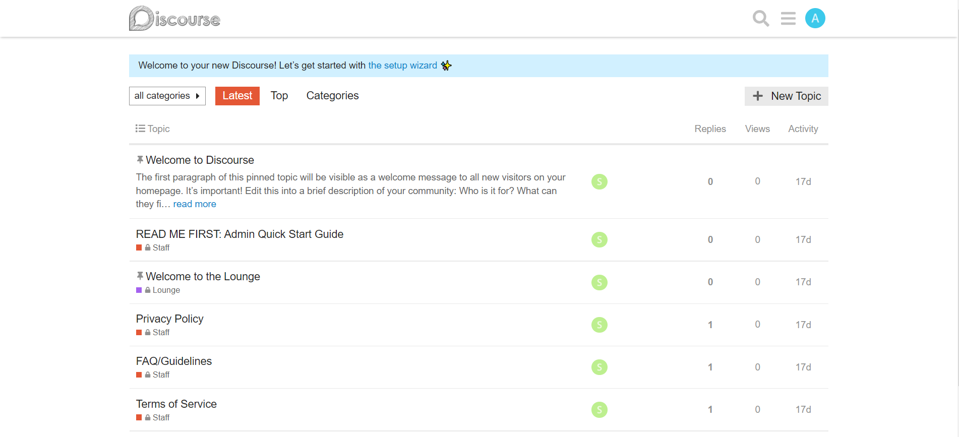Click read more on Welcome to Discourse
Screen dimensions: 959x437
tap(195, 204)
